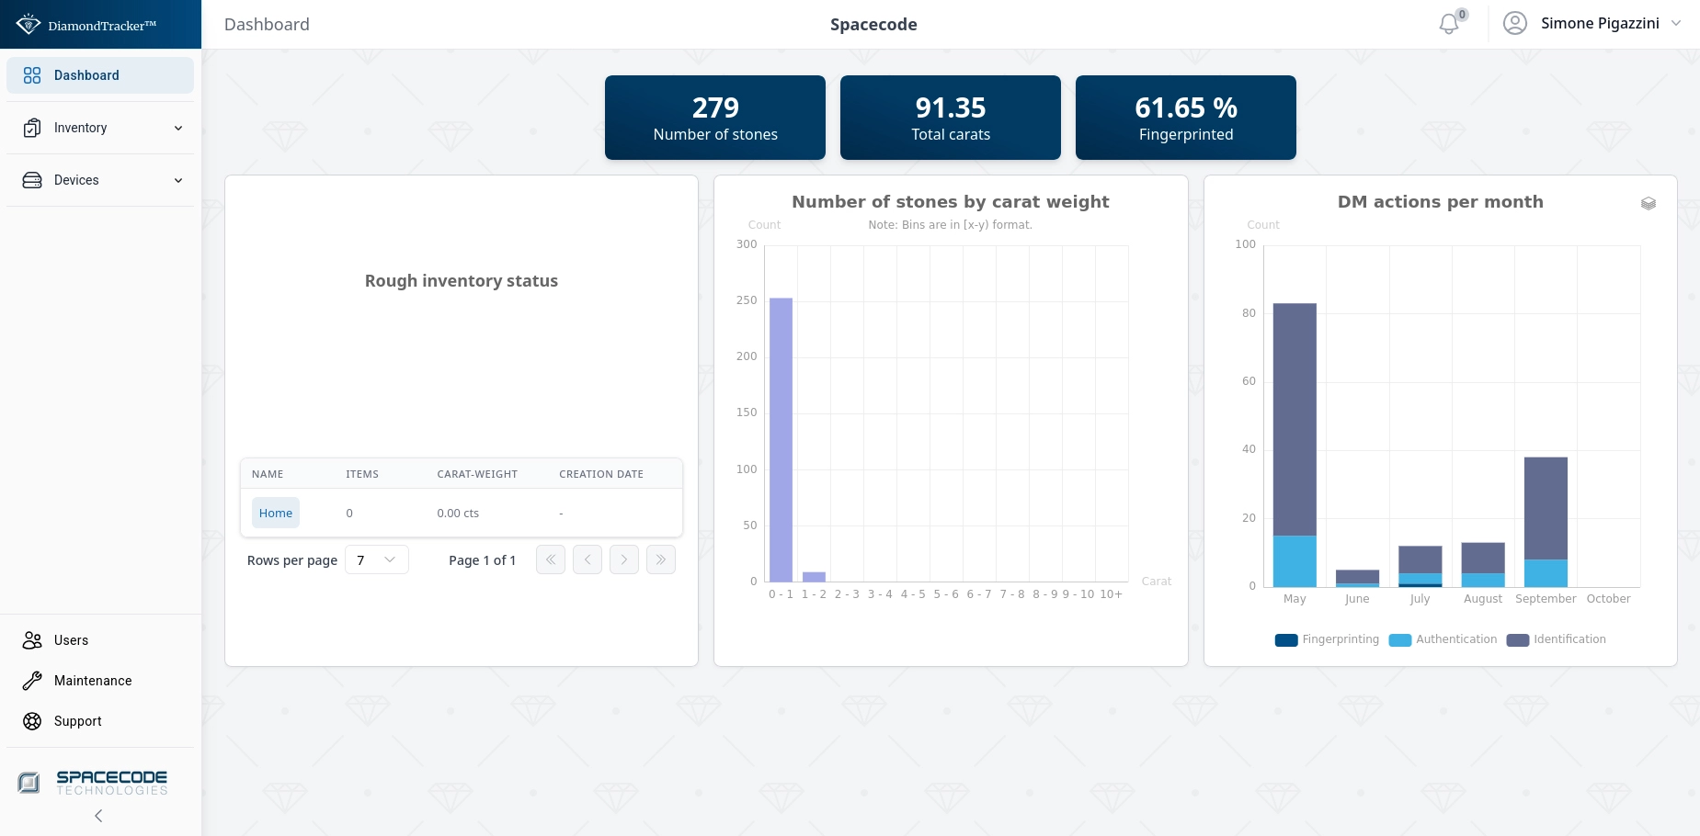Image resolution: width=1700 pixels, height=836 pixels.
Task: Click the user profile avatar icon
Action: tap(1514, 23)
